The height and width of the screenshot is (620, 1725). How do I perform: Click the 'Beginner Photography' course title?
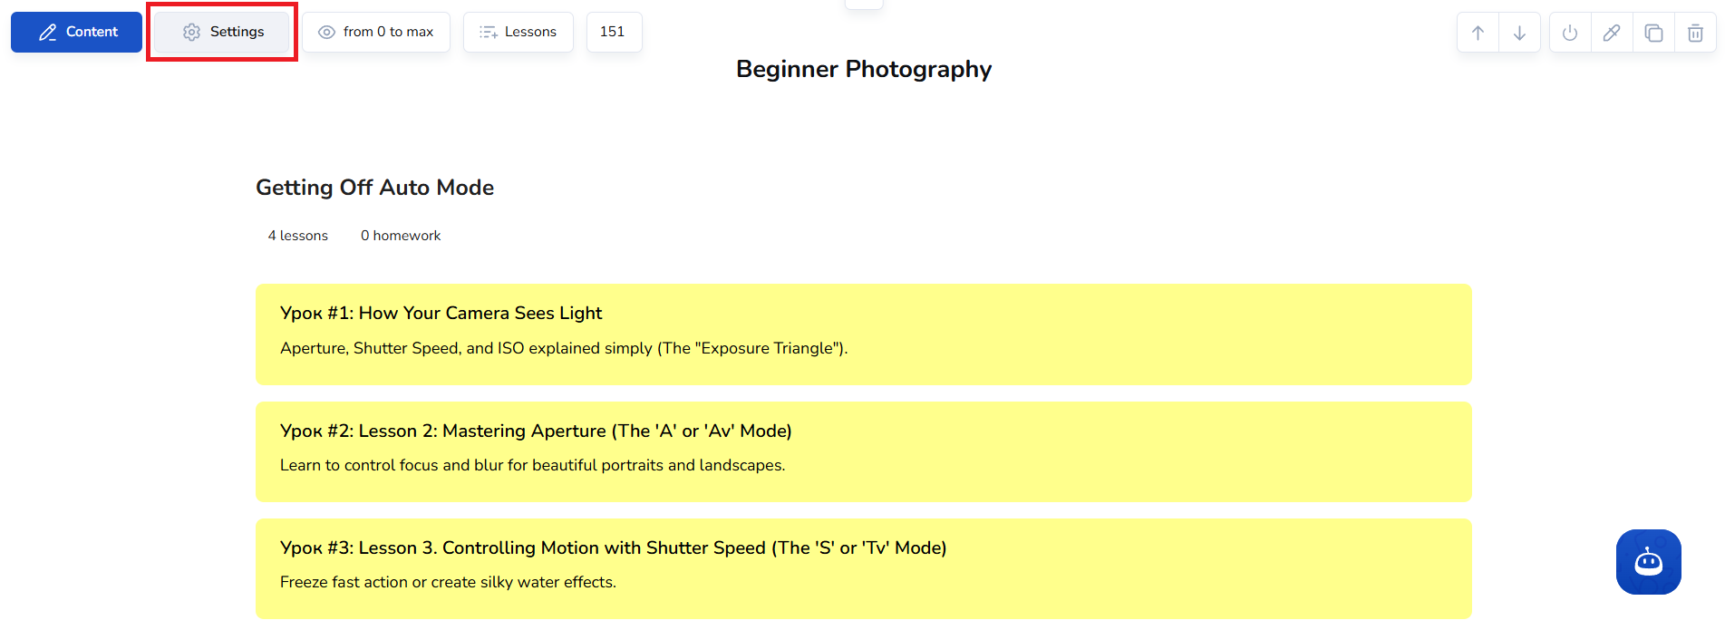tap(863, 70)
